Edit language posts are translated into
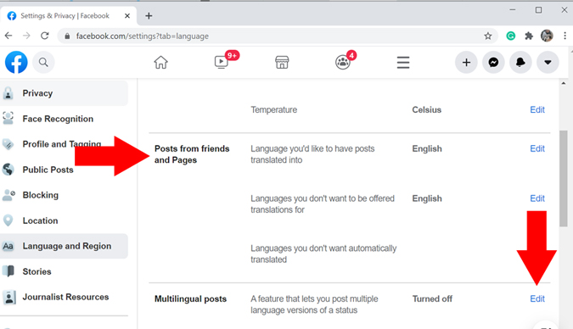 (537, 148)
